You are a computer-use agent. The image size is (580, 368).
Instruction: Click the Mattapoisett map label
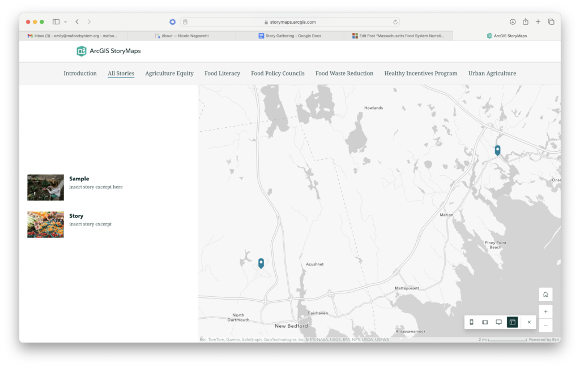point(407,288)
